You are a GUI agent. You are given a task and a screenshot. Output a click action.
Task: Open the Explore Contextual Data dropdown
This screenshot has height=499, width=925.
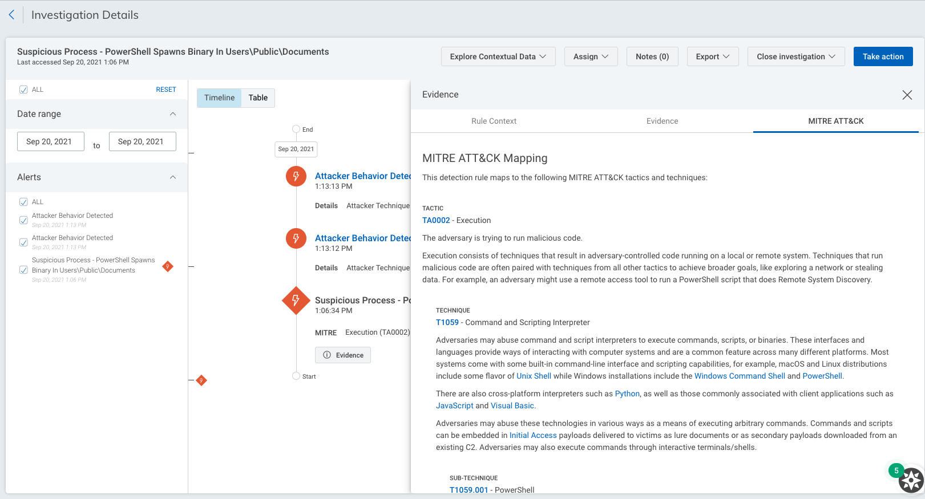pos(498,56)
